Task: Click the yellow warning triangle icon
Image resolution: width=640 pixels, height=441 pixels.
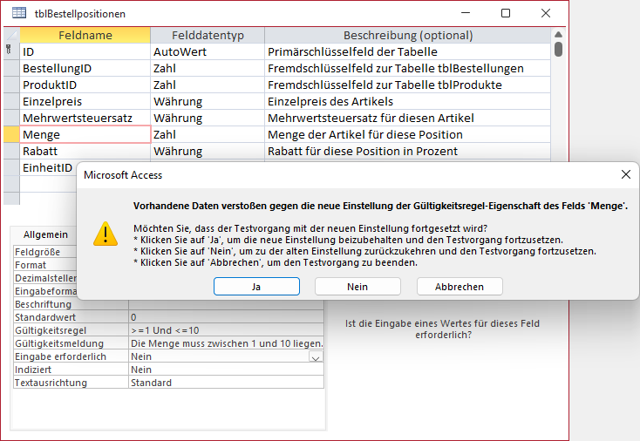Action: (x=106, y=234)
